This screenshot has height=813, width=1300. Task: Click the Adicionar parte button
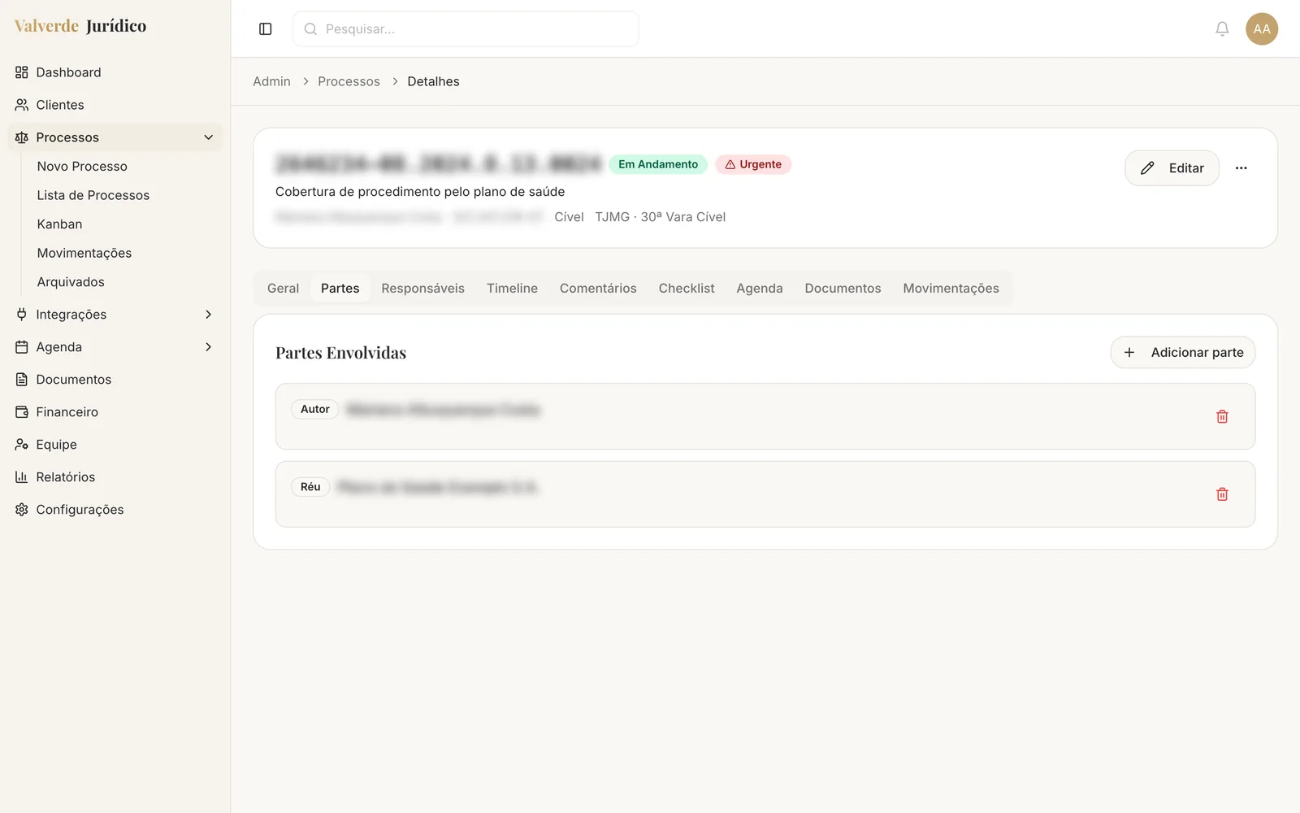[1182, 353]
